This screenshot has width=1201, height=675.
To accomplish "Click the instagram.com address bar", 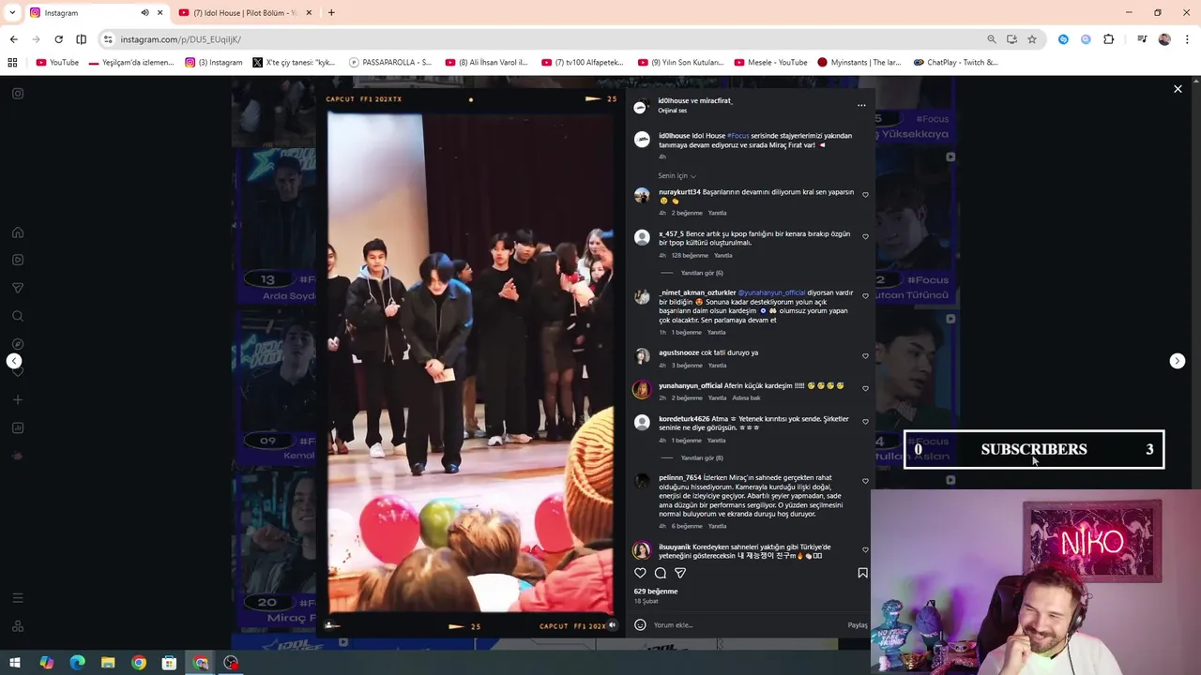I will [x=540, y=39].
